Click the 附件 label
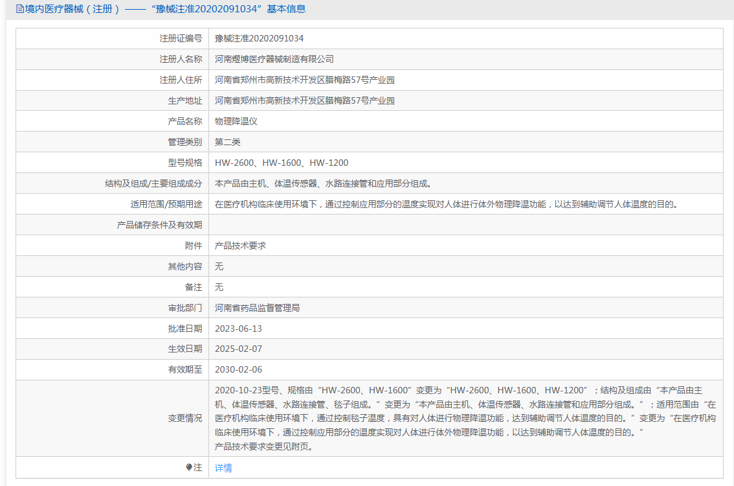 194,246
